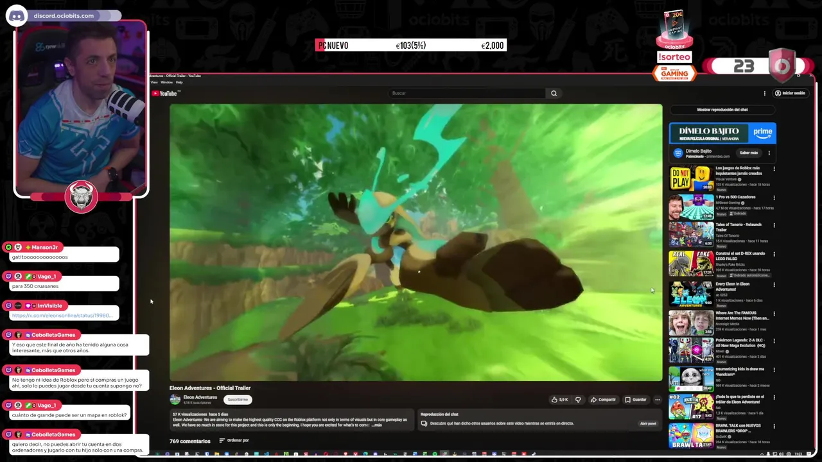Image resolution: width=822 pixels, height=462 pixels.
Task: Open BRAWL TALK thumbnail
Action: (691, 436)
